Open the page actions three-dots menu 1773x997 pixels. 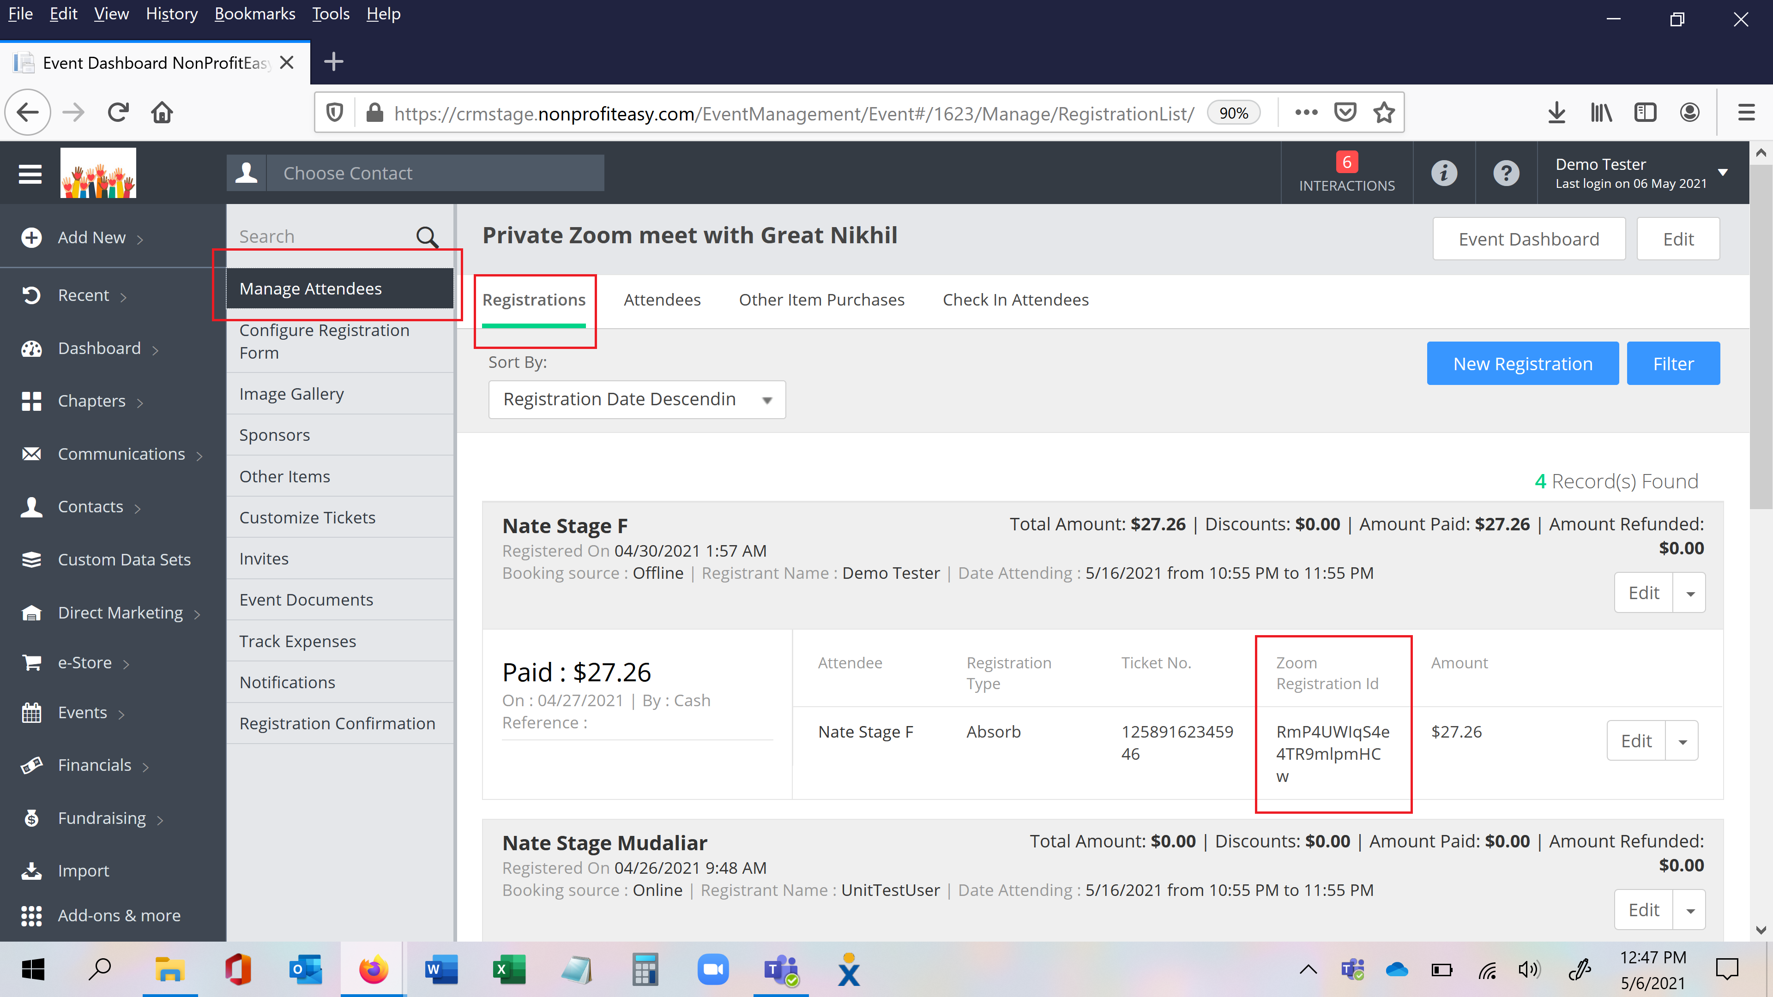coord(1306,112)
